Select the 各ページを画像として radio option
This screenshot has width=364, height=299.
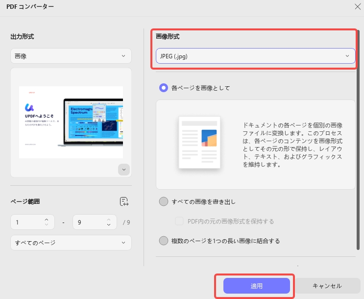point(164,88)
